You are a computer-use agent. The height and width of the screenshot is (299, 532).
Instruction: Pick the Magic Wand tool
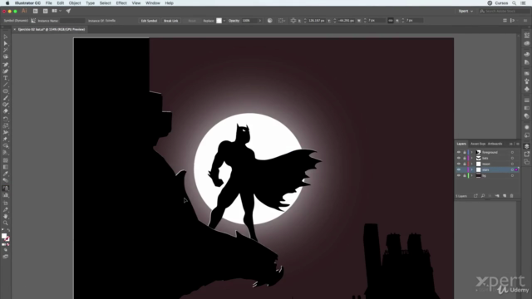pos(6,50)
